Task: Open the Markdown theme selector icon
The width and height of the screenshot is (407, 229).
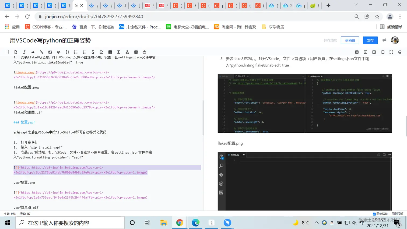Action: pos(136,52)
